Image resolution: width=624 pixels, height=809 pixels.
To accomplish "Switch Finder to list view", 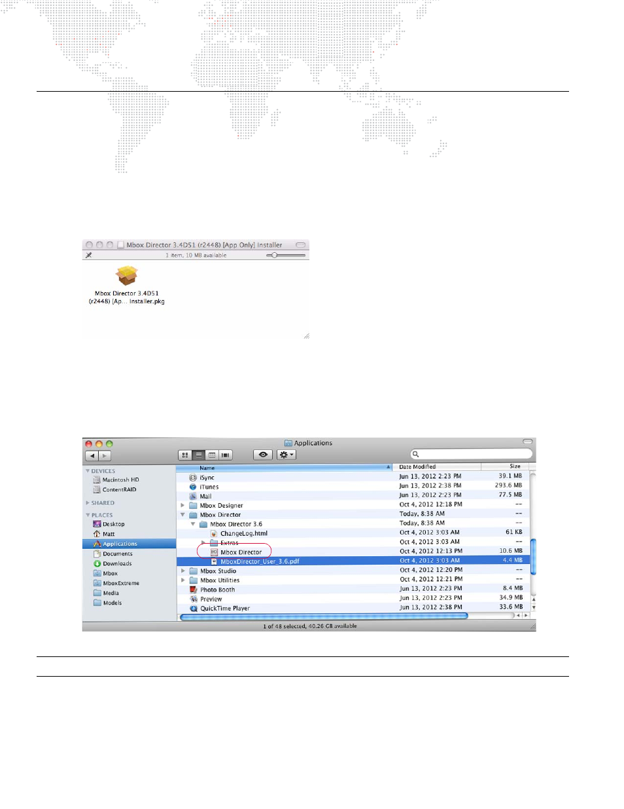I will (198, 455).
